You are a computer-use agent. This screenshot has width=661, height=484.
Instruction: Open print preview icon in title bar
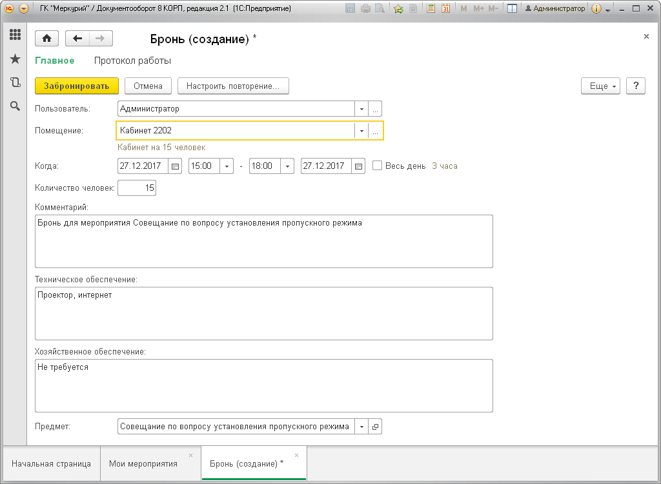pyautogui.click(x=380, y=8)
